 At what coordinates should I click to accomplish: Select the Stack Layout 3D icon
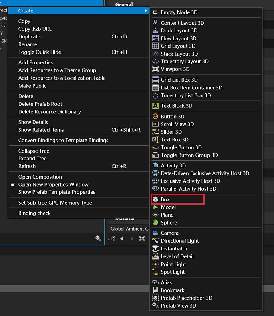click(x=155, y=54)
